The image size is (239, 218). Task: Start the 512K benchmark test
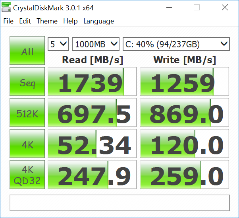(27, 113)
